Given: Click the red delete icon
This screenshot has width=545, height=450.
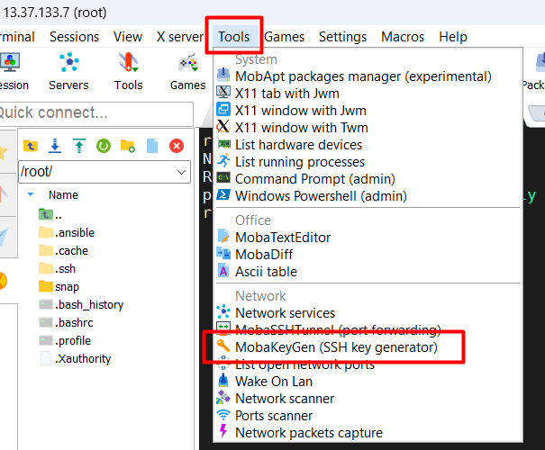Looking at the screenshot, I should coord(177,146).
